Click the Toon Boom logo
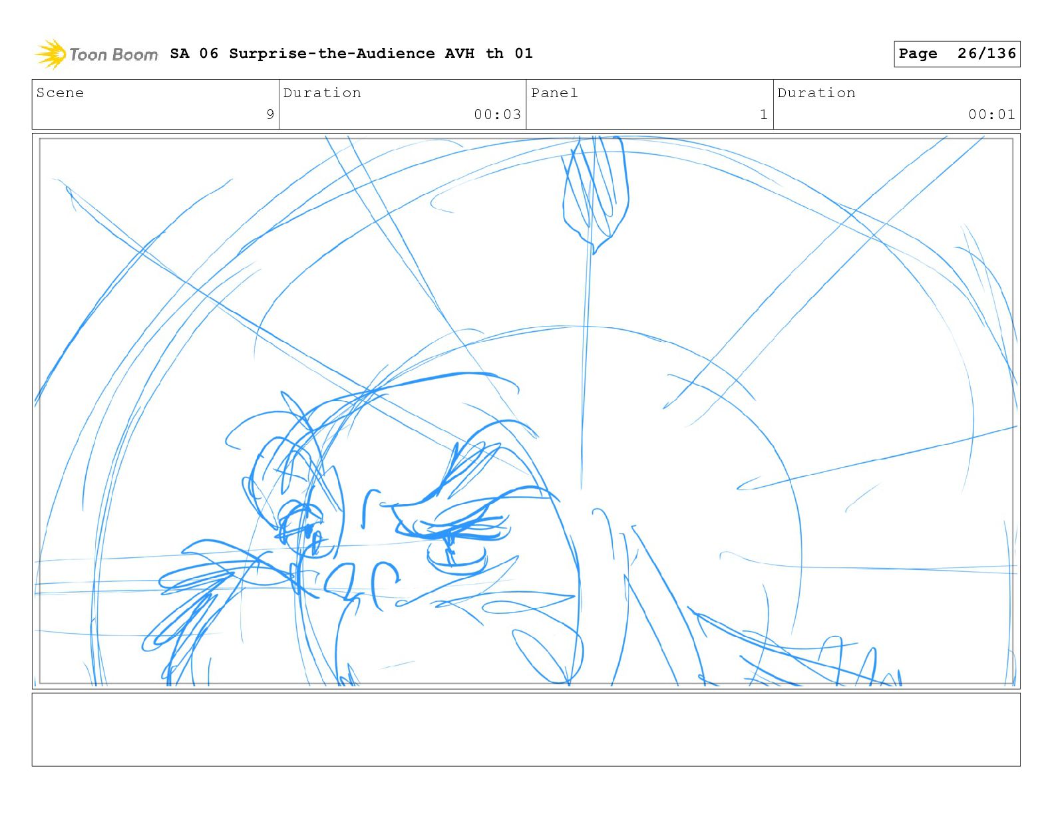This screenshot has width=1054, height=814. coord(96,54)
